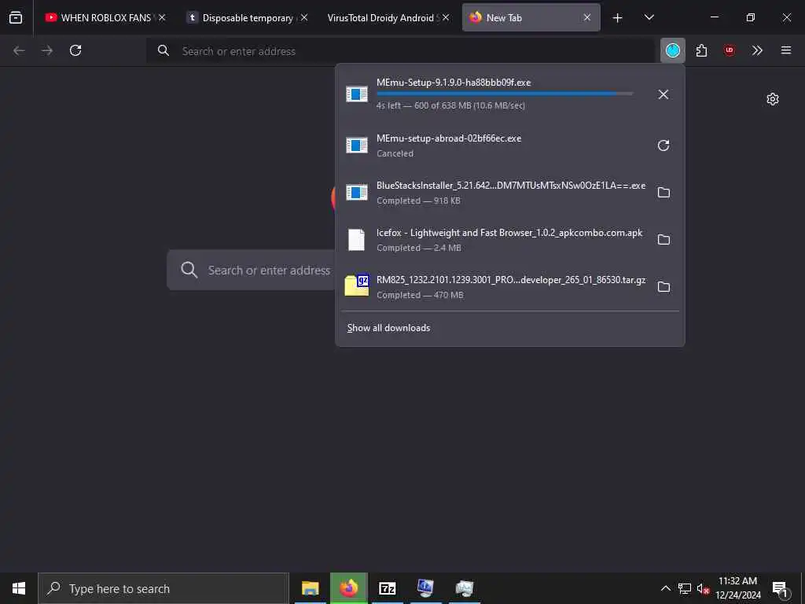
Task: Open the Extensions puzzle icon
Action: click(701, 50)
